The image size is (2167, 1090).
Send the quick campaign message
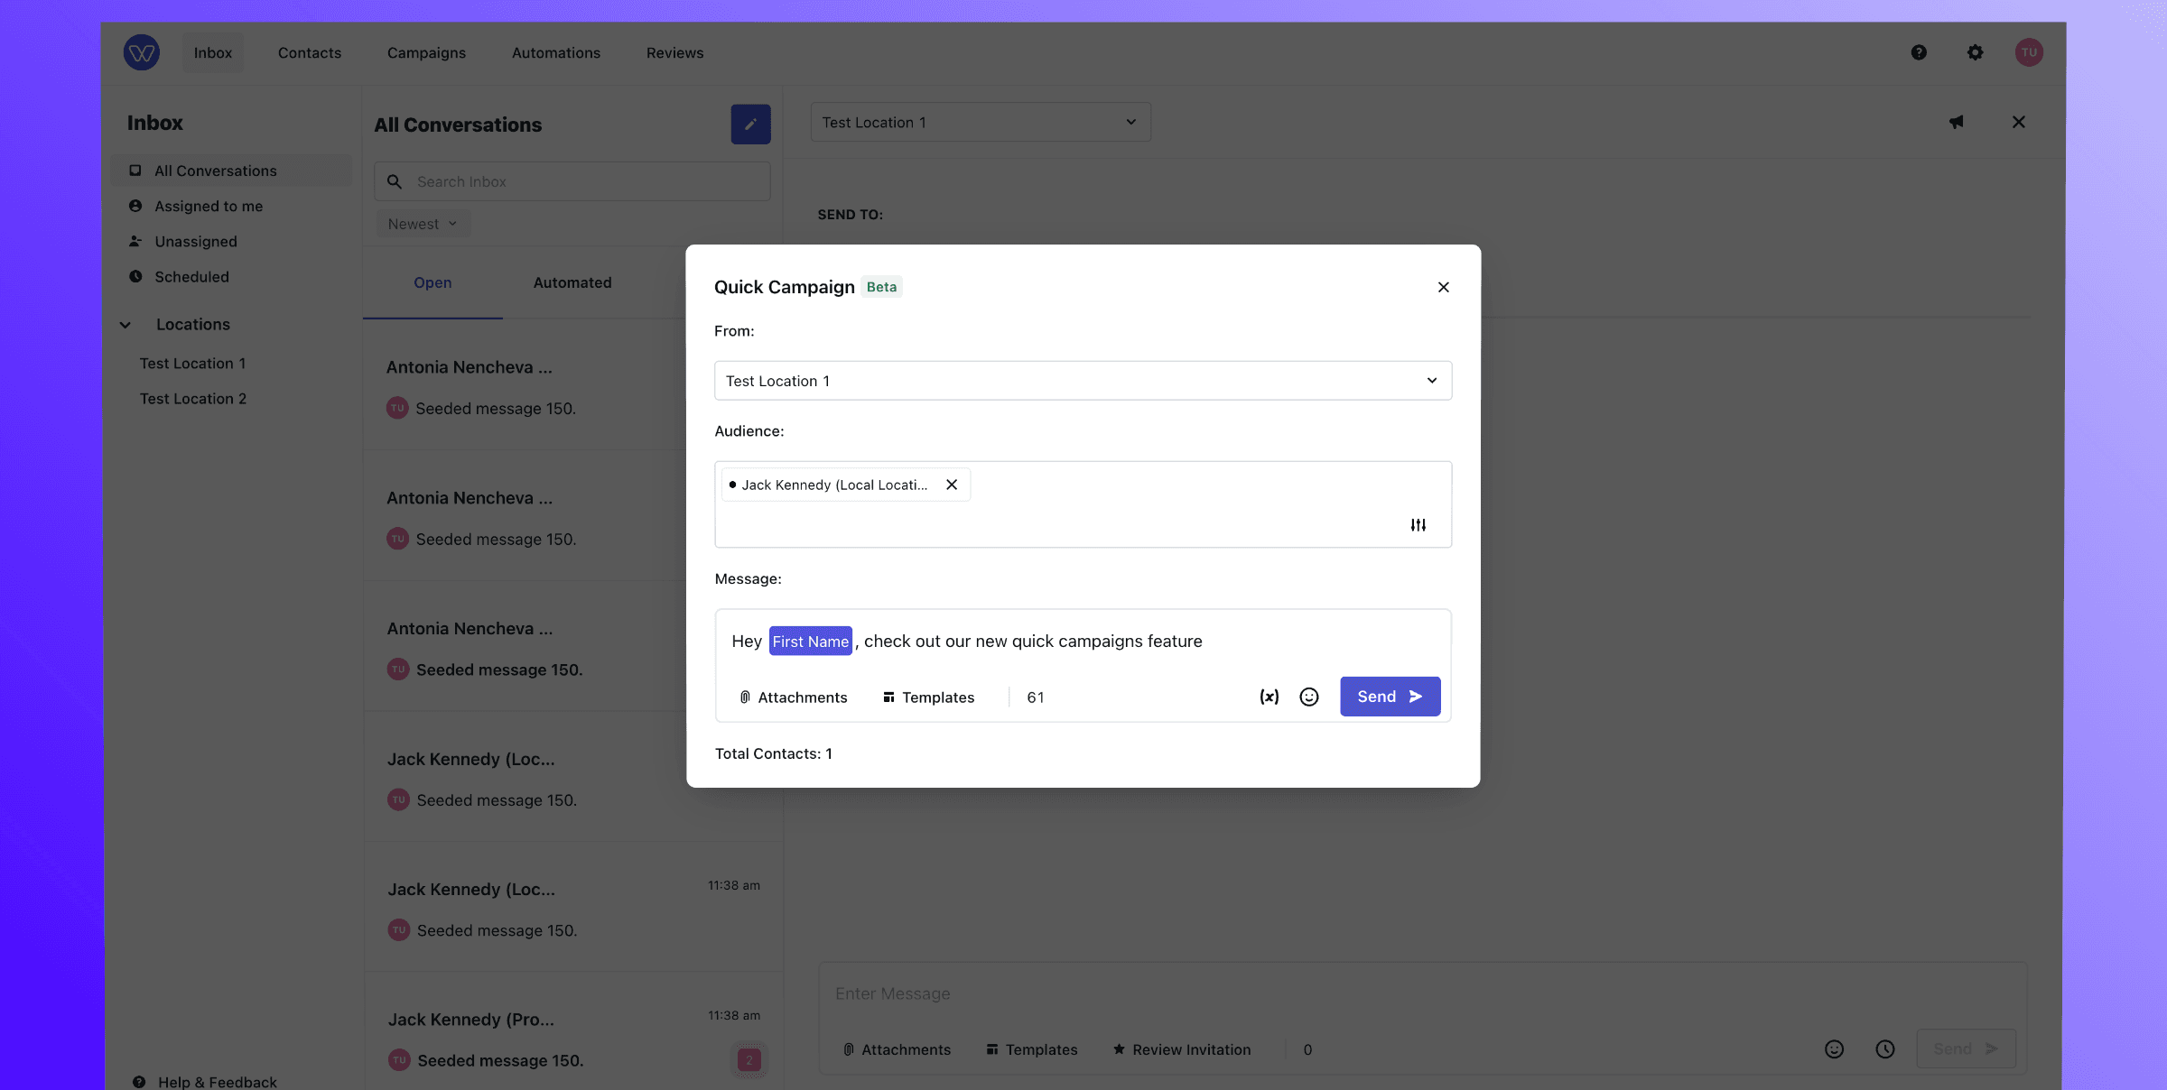click(x=1390, y=697)
